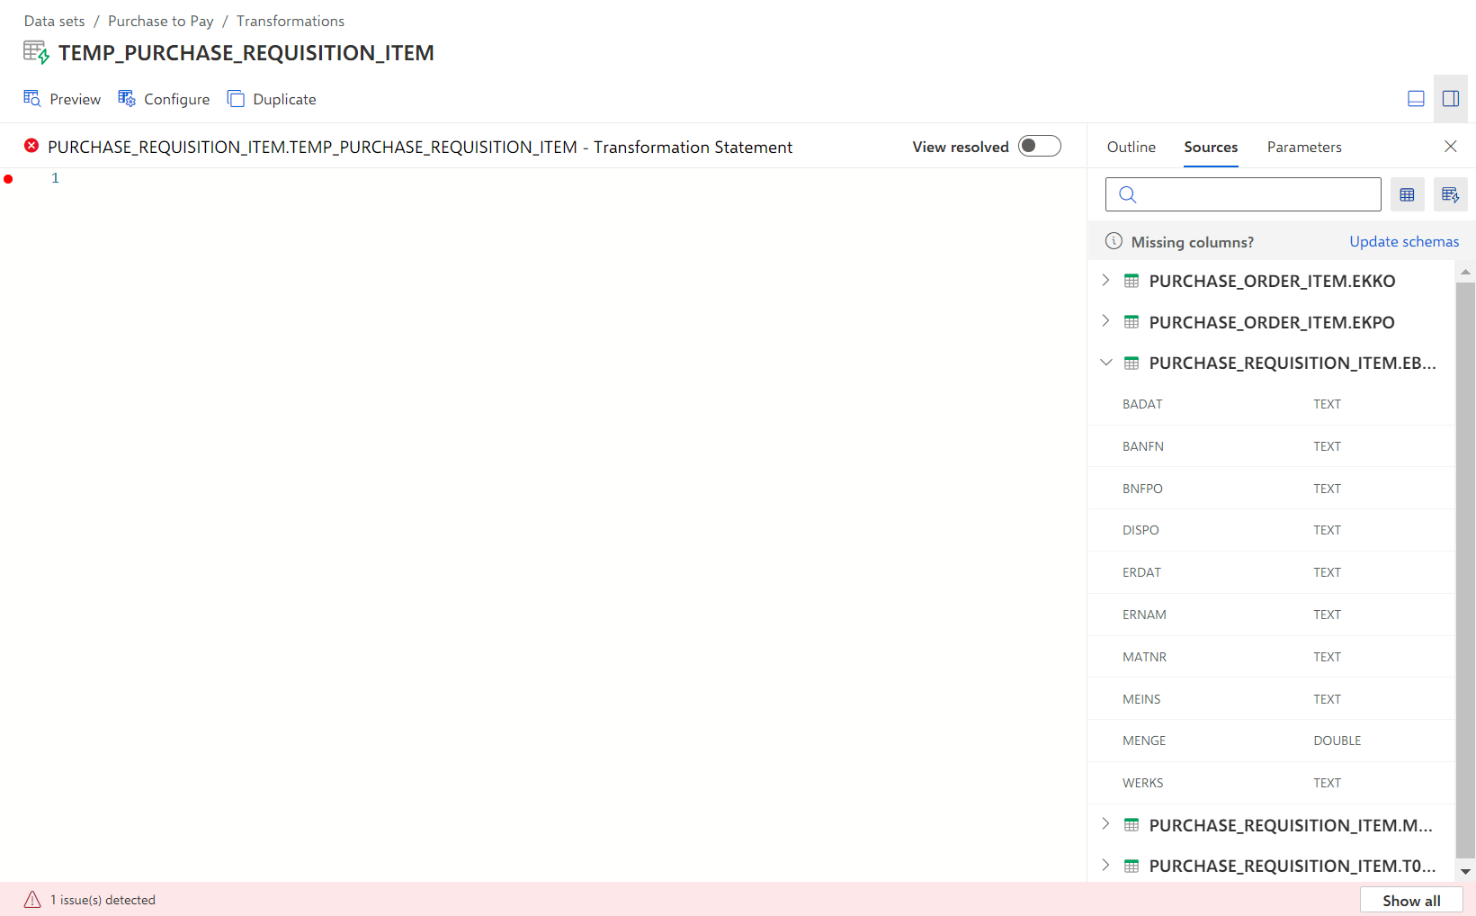Select the BADAT column

click(x=1271, y=404)
